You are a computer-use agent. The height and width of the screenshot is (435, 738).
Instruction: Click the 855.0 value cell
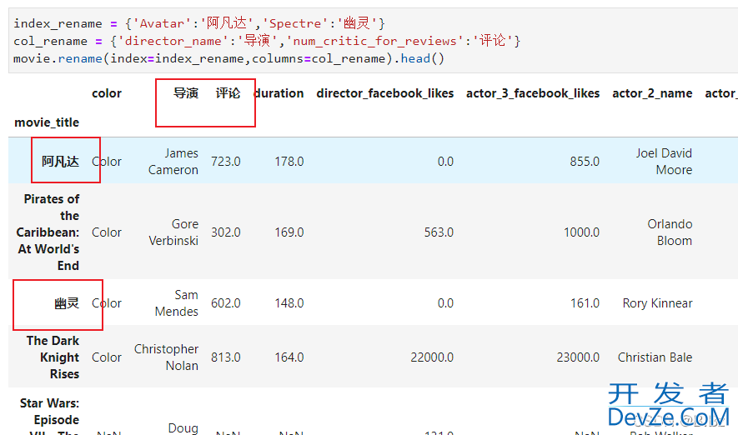click(x=585, y=162)
